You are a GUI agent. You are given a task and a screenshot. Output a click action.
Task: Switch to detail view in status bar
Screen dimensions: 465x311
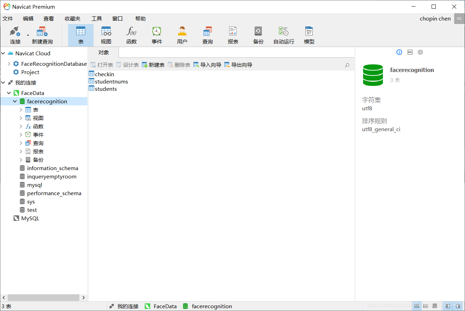click(425, 306)
